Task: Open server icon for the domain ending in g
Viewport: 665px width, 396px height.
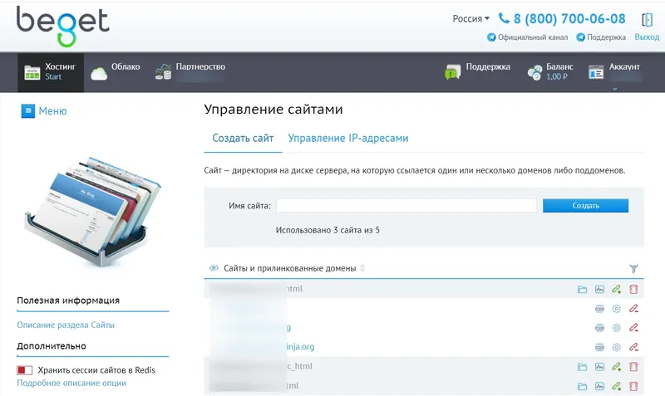Action: (599, 328)
